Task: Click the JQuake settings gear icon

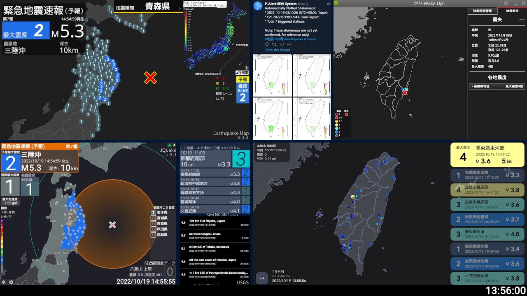Action: (x=11, y=282)
